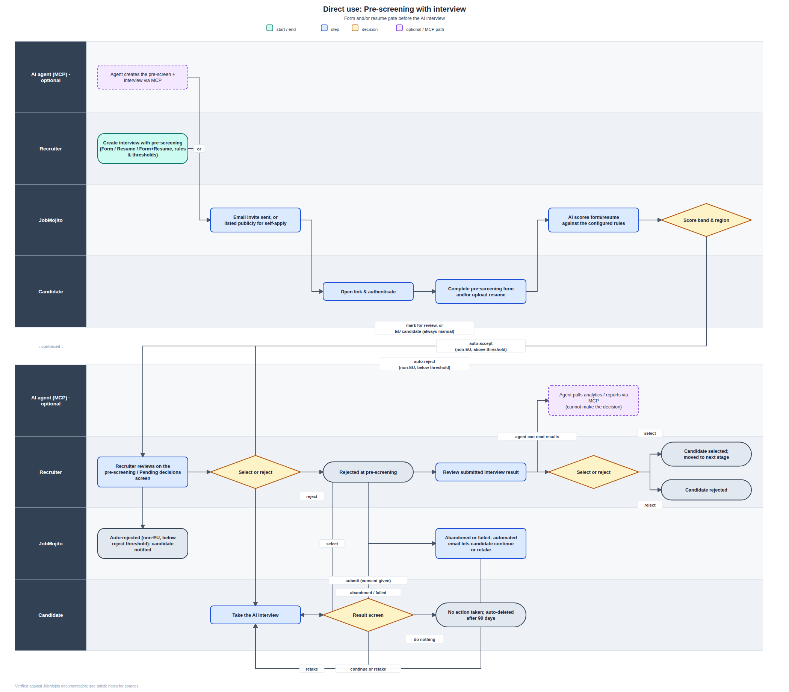Select the title 'Direct use: Pre-screening with interview'
This screenshot has width=789, height=692.
pos(394,9)
